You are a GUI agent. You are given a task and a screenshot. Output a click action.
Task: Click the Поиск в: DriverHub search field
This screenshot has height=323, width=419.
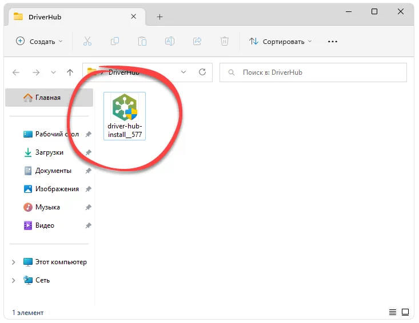point(313,72)
